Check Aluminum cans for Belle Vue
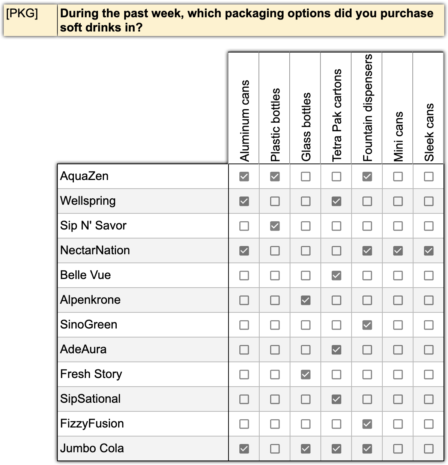This screenshot has width=448, height=465. (244, 275)
